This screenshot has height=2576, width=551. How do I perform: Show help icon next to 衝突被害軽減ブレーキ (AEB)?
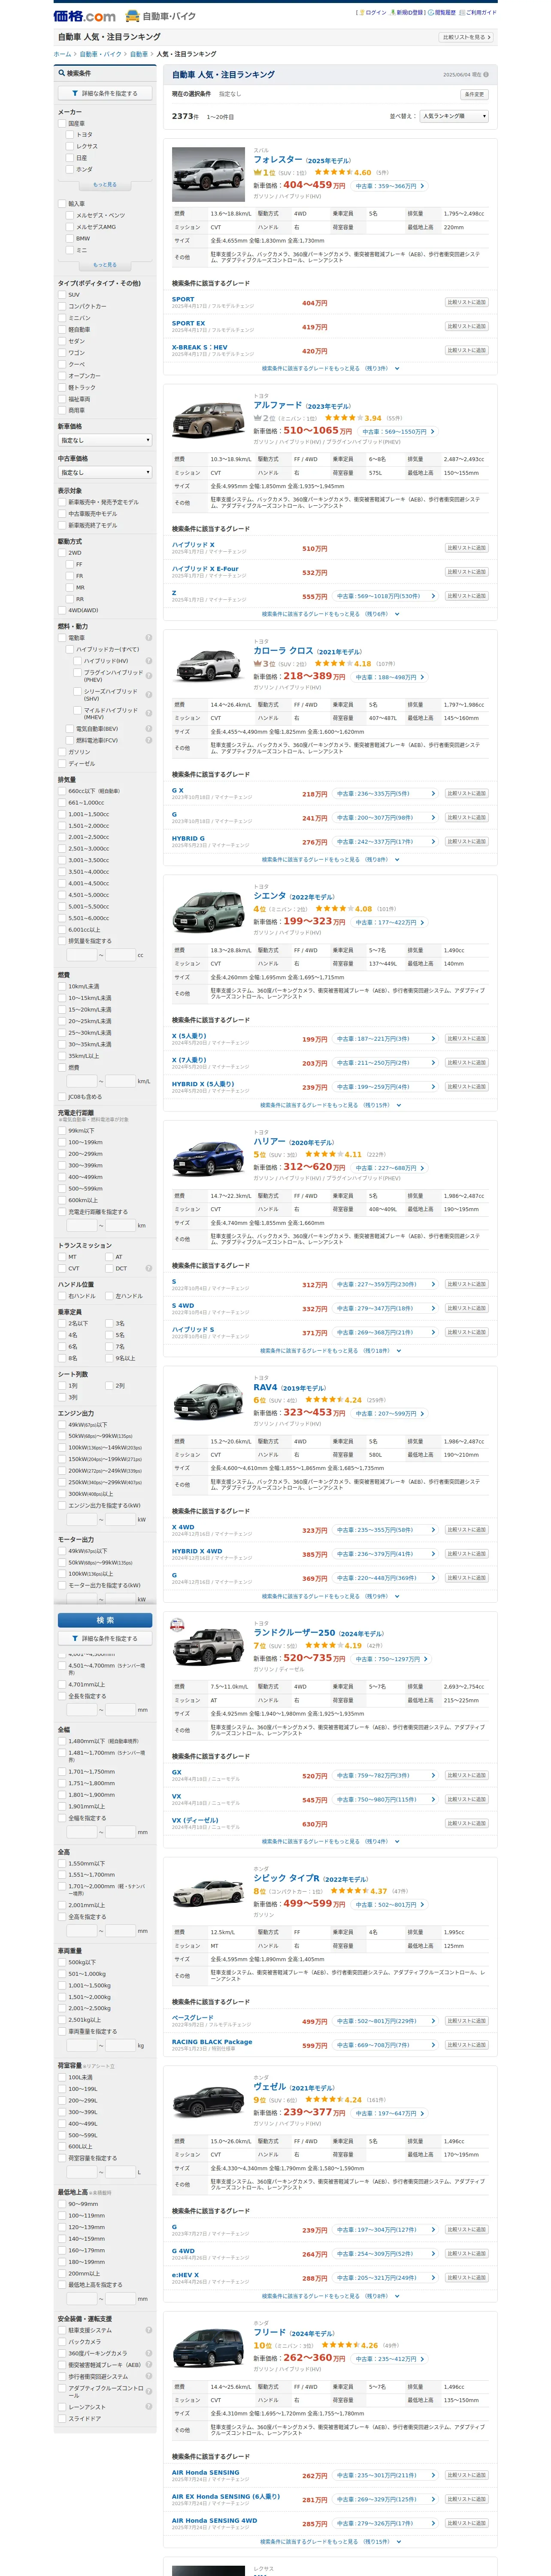[149, 2365]
